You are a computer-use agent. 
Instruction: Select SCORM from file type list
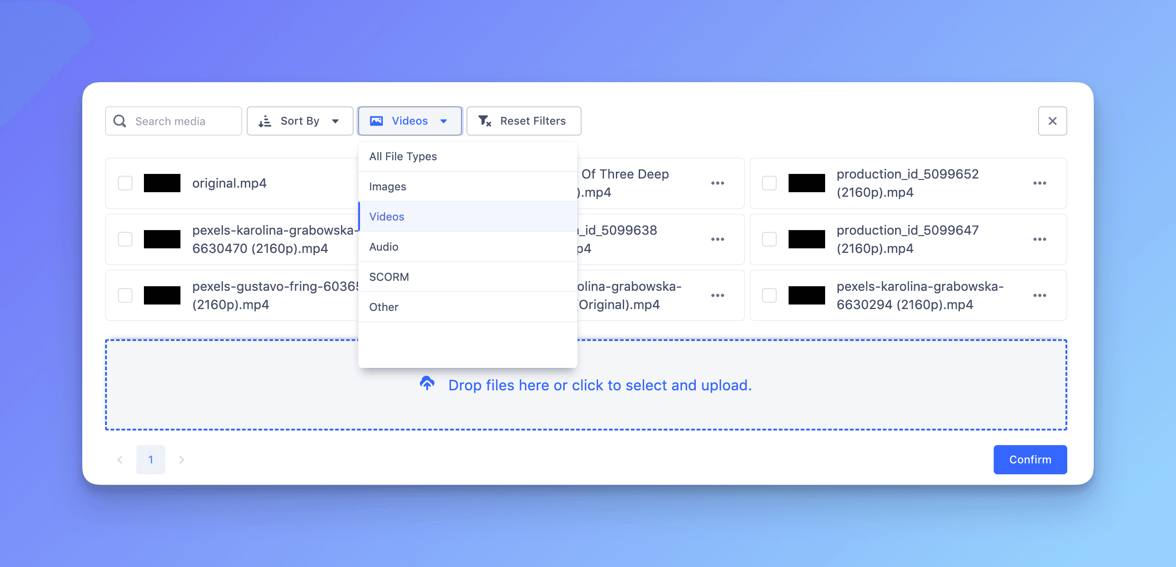[x=389, y=276]
